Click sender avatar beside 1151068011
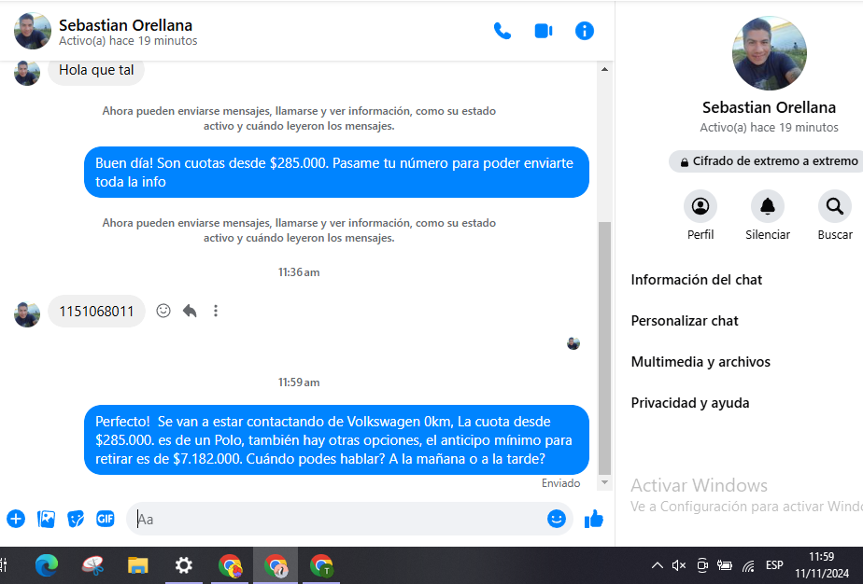Image resolution: width=863 pixels, height=584 pixels. tap(27, 314)
